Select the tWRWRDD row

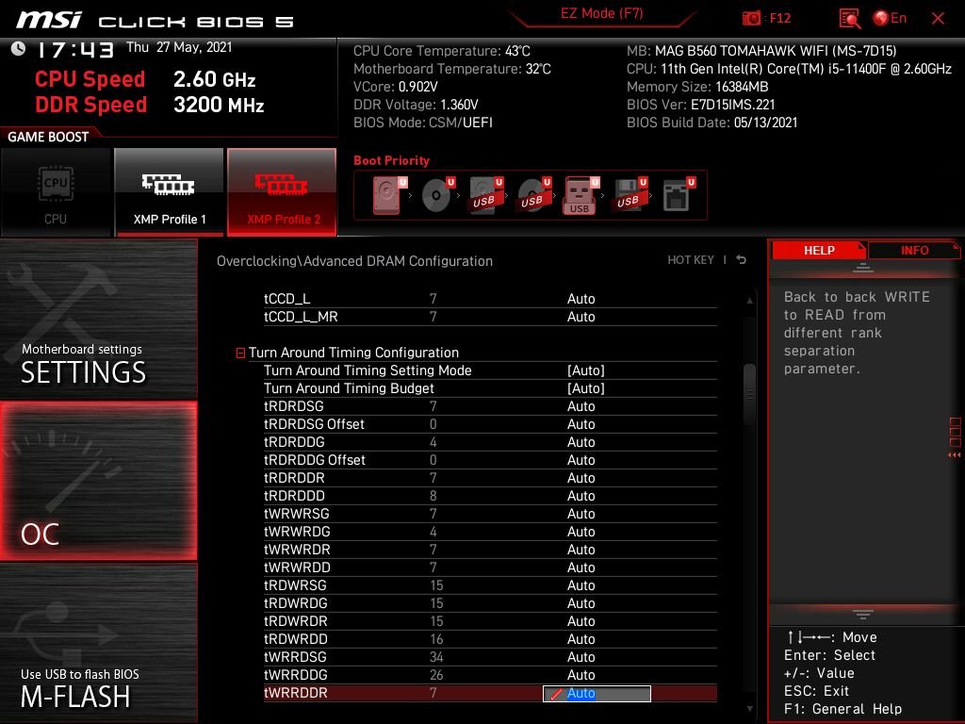[x=490, y=567]
